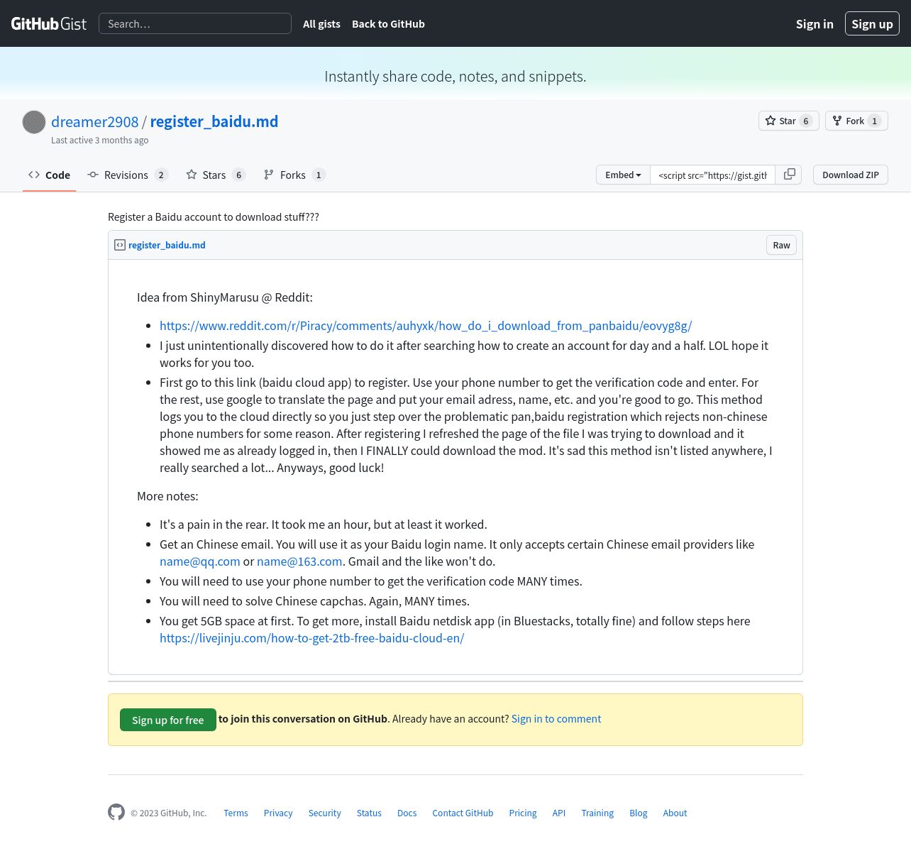Click the fork count 1 badge
Viewport: 911px width, 856px height.
tap(875, 121)
